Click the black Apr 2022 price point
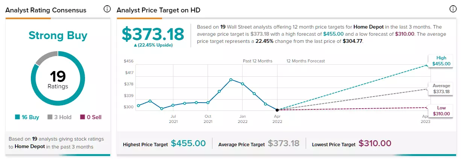Image resolution: width=461 pixels, height=159 pixels. 277,110
